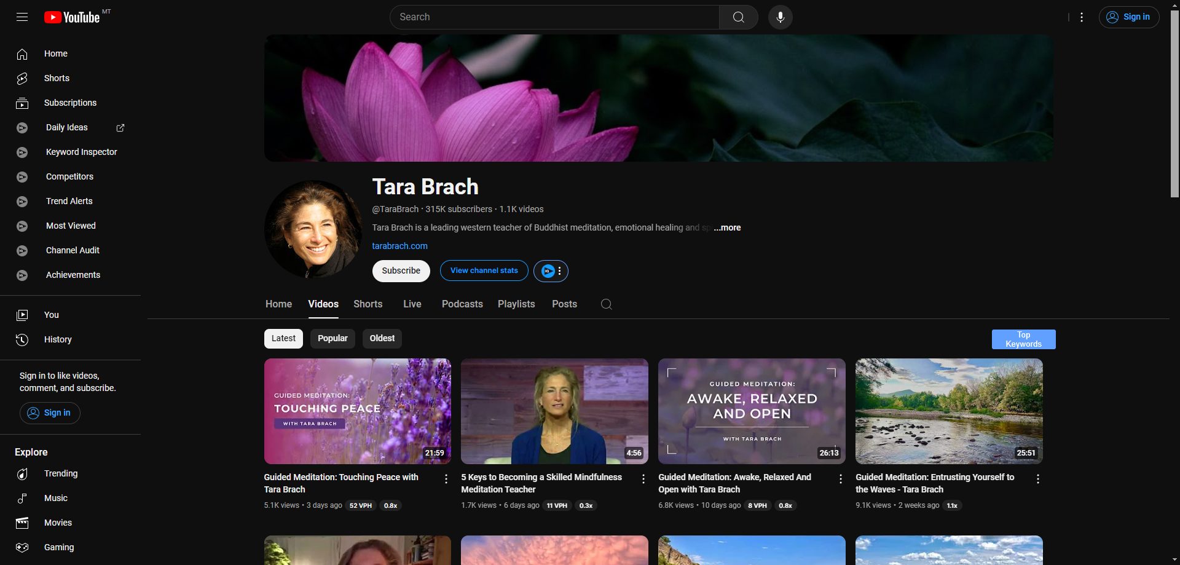Click the Trend Alerts icon
This screenshot has width=1180, height=565.
coord(22,202)
